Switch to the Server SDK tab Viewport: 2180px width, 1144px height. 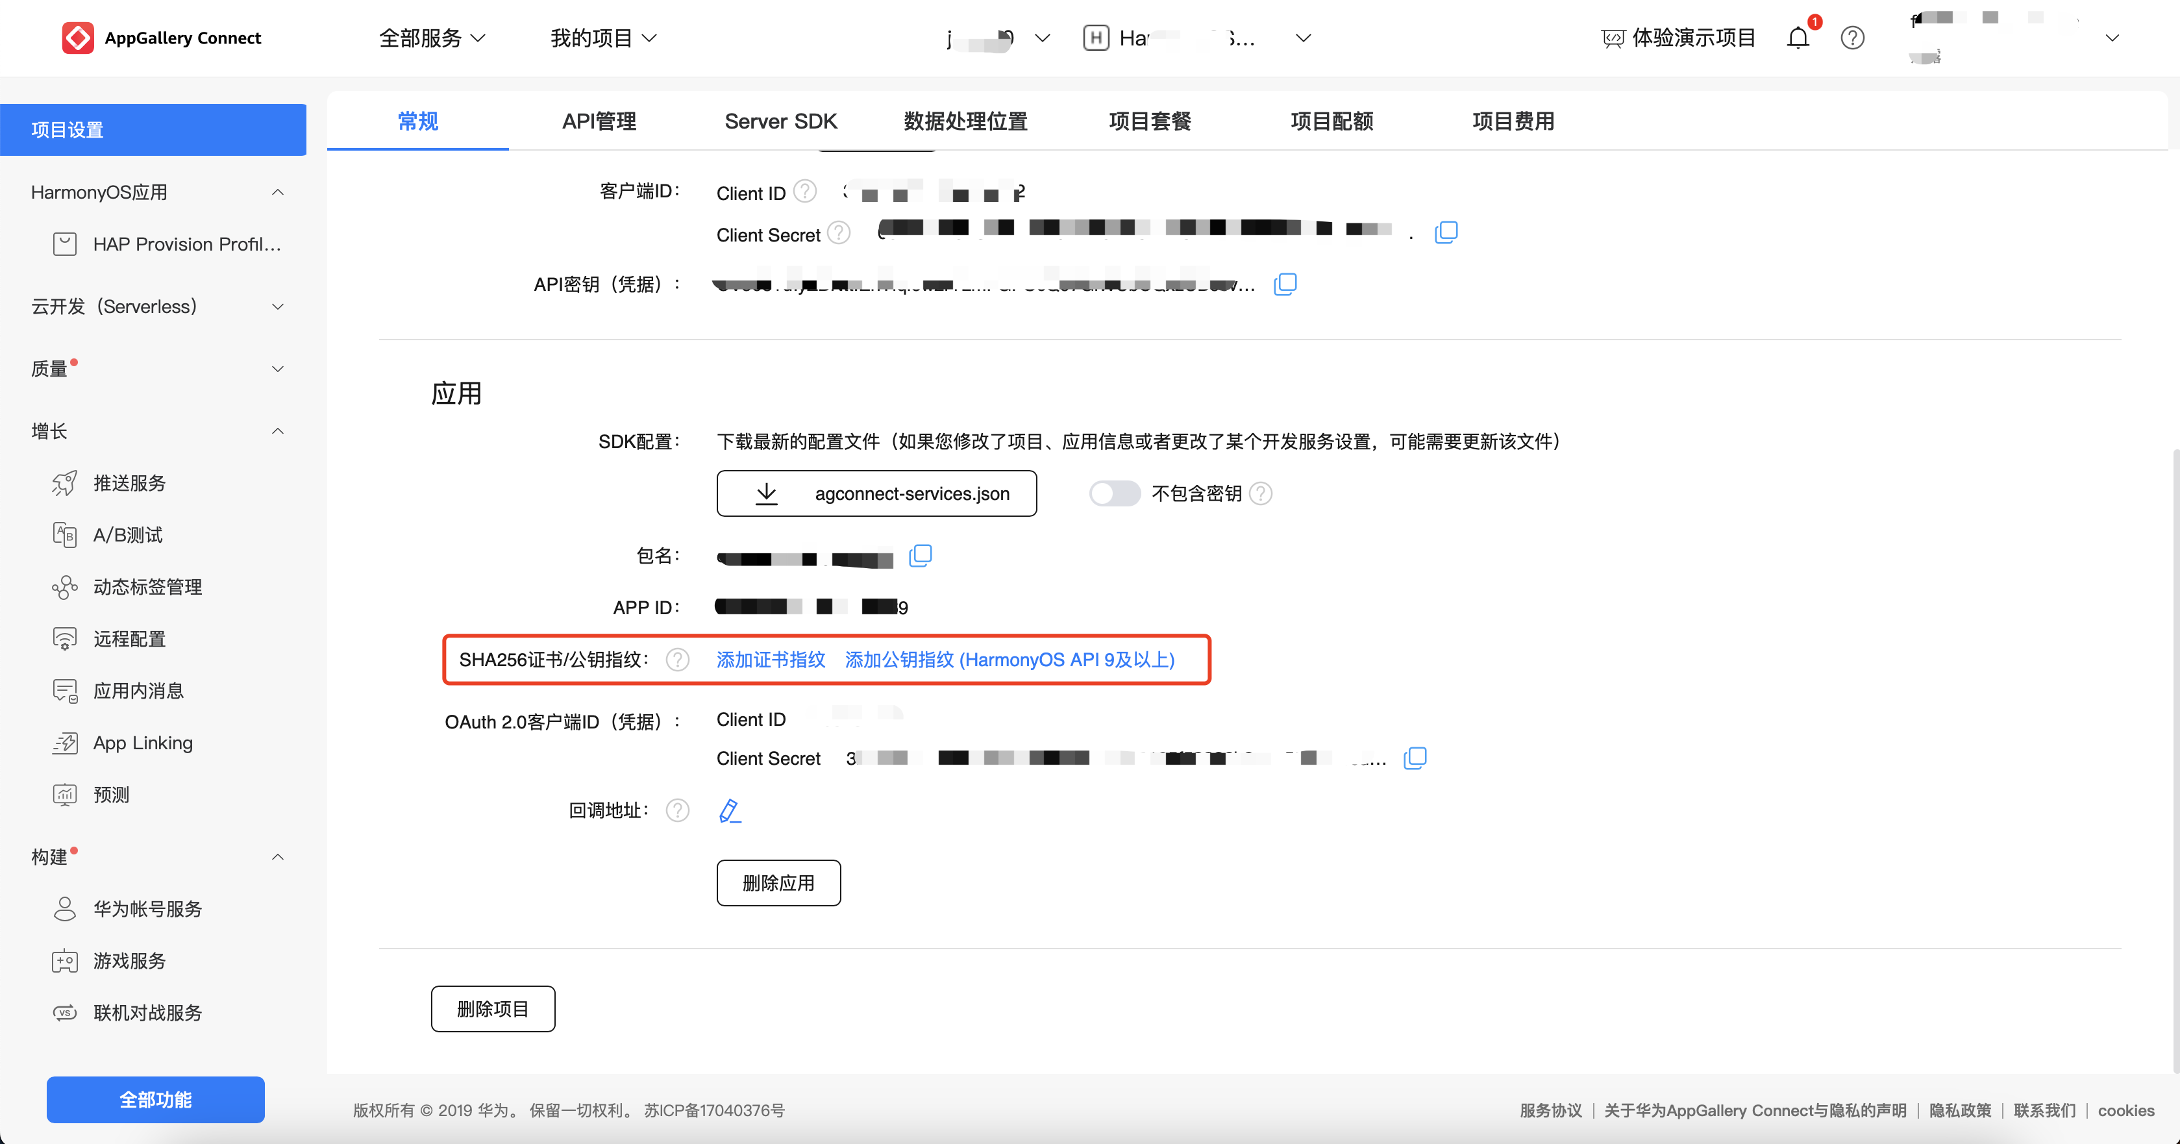point(780,121)
